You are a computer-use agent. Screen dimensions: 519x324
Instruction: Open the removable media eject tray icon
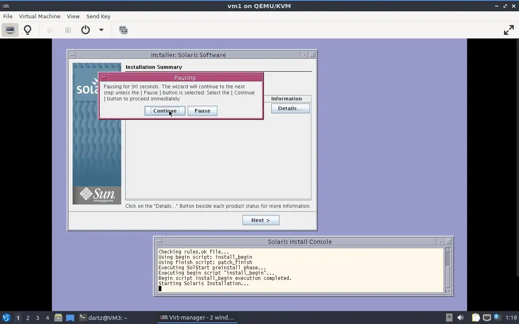(x=449, y=318)
